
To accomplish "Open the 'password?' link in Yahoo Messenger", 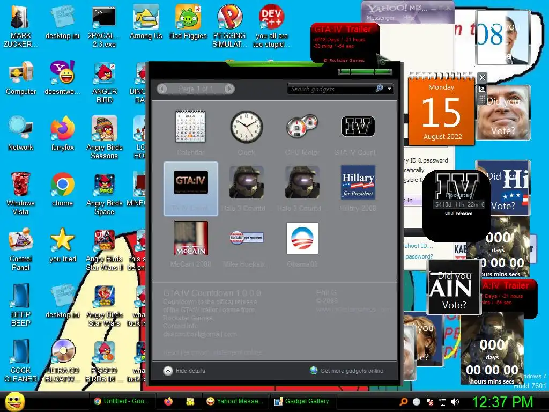I will 419,256.
